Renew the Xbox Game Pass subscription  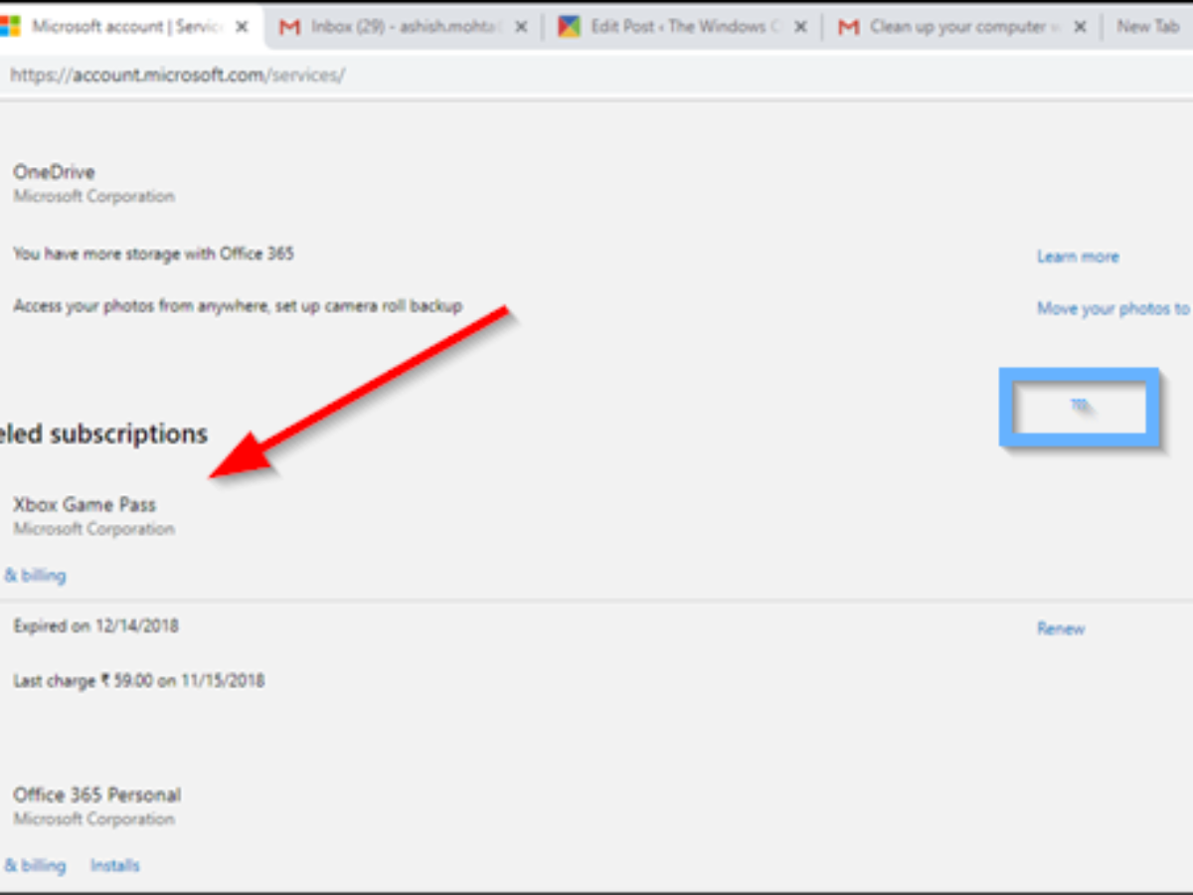tap(1061, 628)
